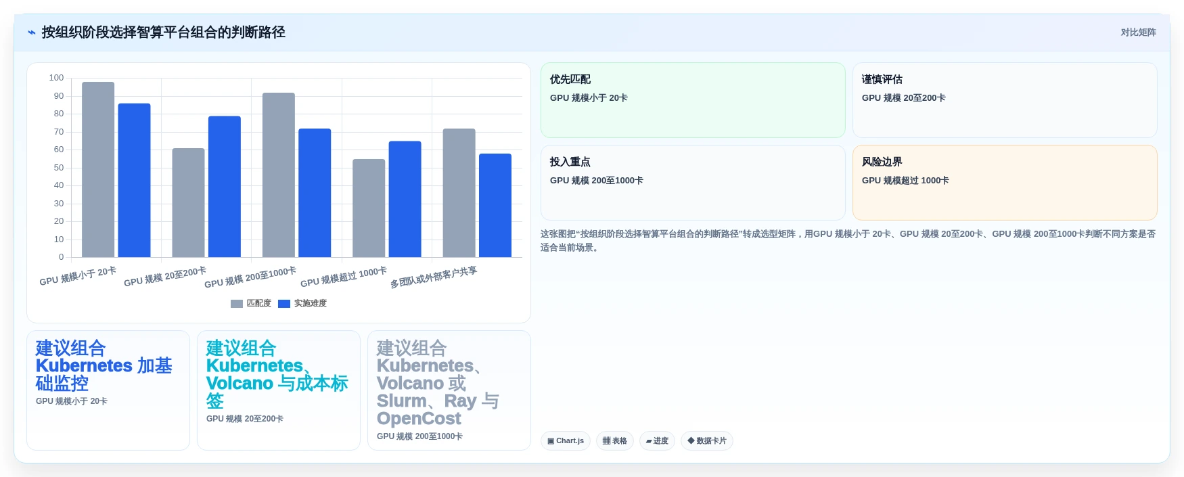
Task: Click the gray 匹配度 bar for GPU 规模 20至200卡
Action: point(188,203)
